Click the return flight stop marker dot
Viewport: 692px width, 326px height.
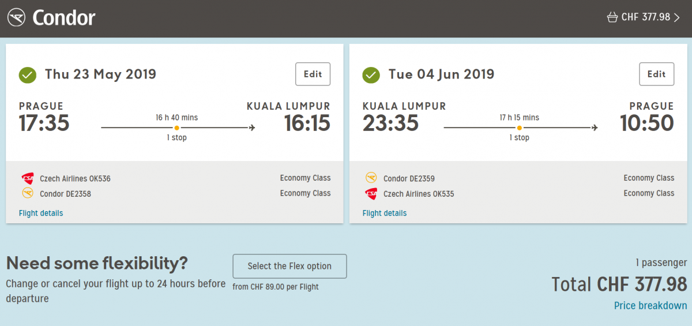(x=520, y=128)
